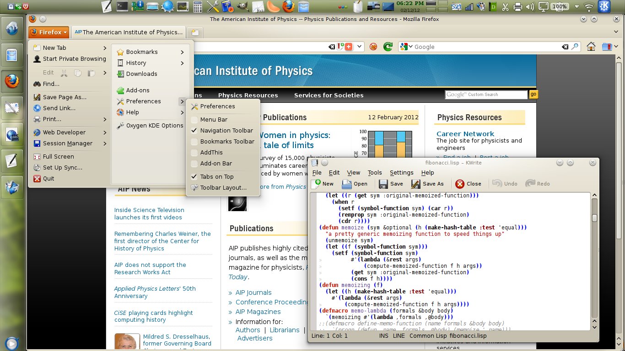625x351 pixels.
Task: Open the URL bar history dropdown arrow
Action: (x=360, y=47)
